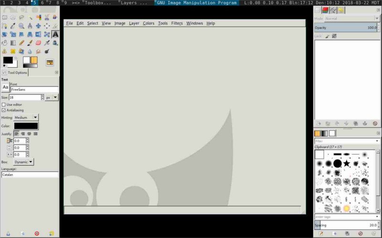Select the Color Picker eyedropper tool

coord(13,26)
